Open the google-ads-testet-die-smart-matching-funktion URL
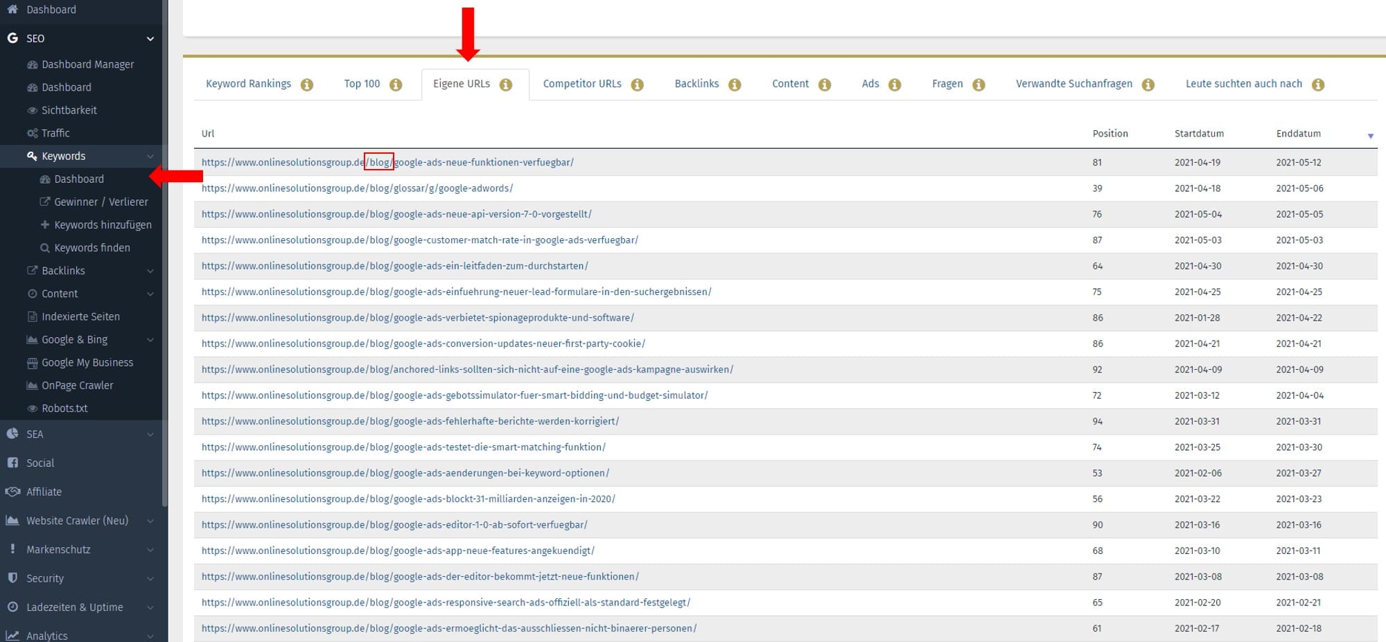This screenshot has height=642, width=1386. pyautogui.click(x=403, y=447)
